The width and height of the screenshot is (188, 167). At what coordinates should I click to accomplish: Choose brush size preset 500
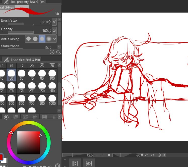tap(11, 100)
